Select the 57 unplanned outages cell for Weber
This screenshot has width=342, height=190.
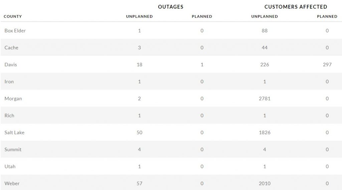pos(139,183)
